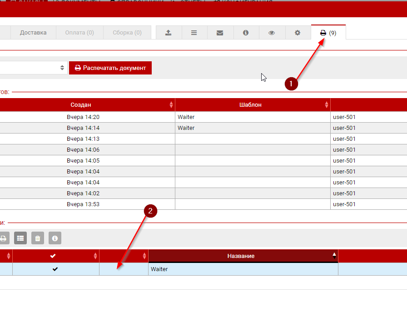Switch to the printer (9) tab
The width and height of the screenshot is (407, 312).
pos(328,33)
